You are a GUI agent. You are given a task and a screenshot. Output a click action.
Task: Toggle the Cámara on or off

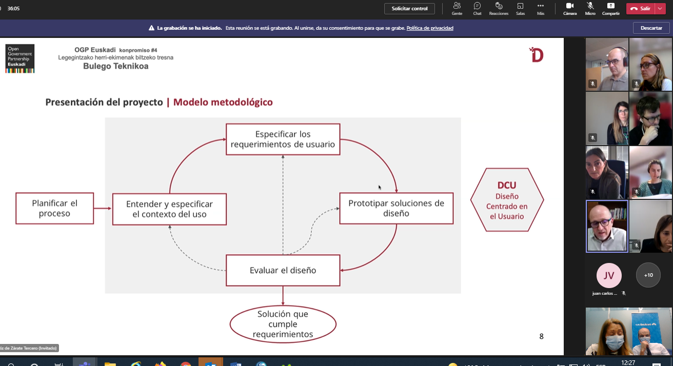(569, 8)
